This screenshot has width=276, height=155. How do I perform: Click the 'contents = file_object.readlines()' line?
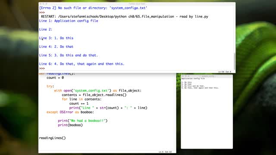click(94, 95)
